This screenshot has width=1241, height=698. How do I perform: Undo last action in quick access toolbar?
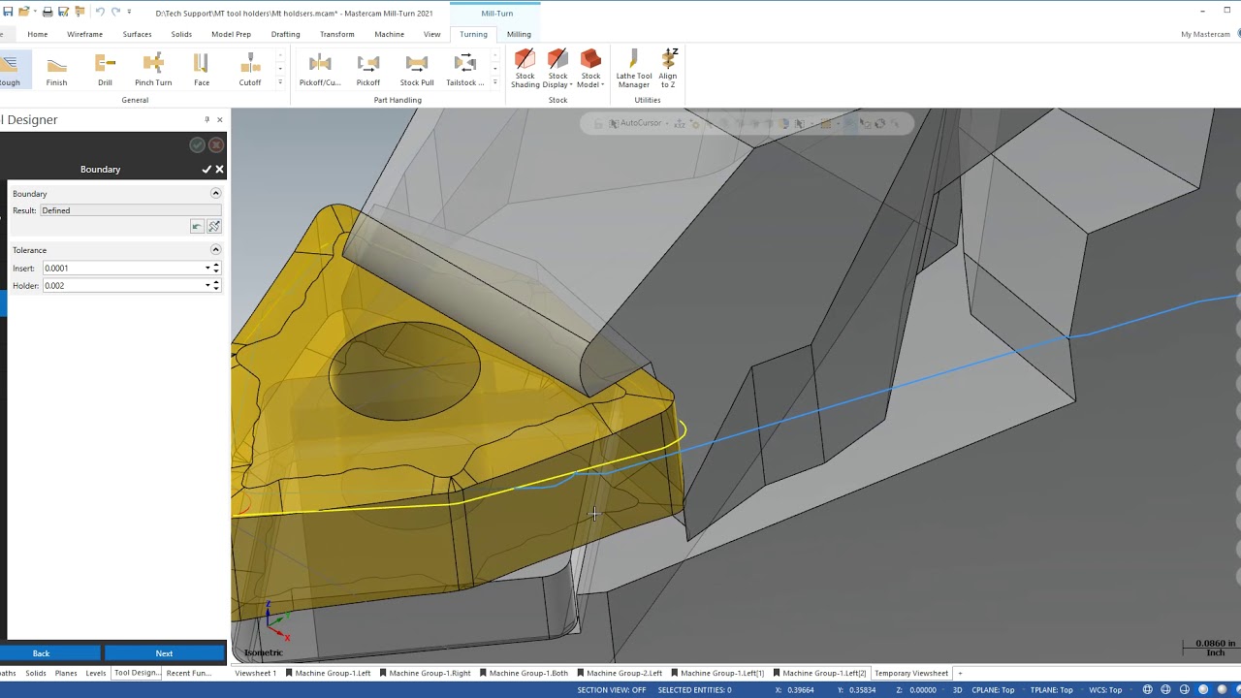99,12
